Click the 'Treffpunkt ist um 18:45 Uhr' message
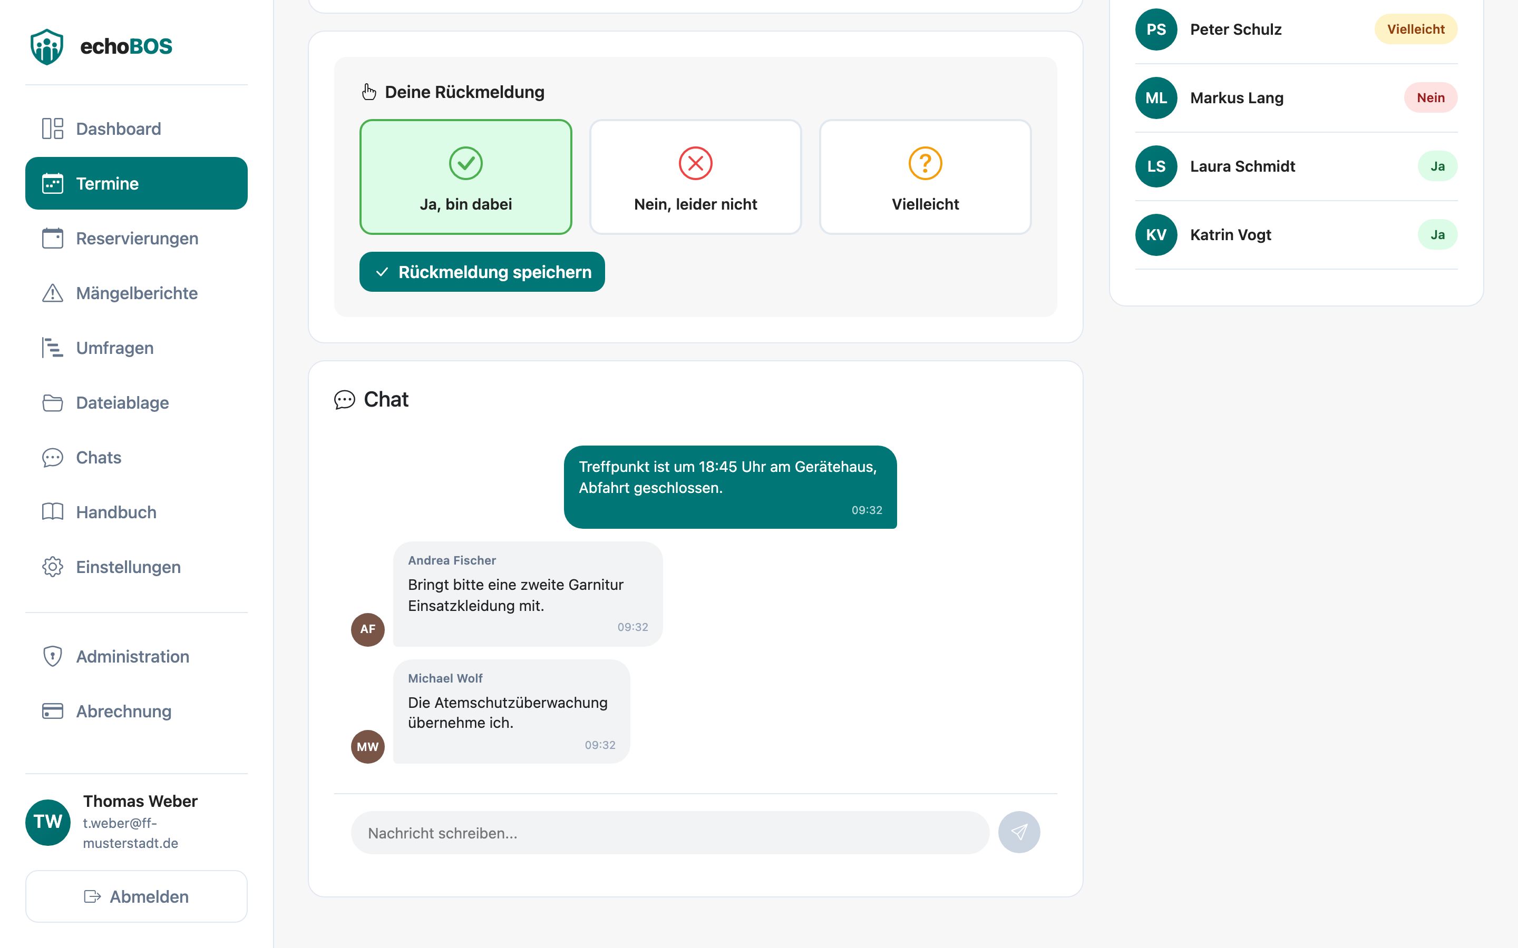The image size is (1518, 948). pos(730,487)
